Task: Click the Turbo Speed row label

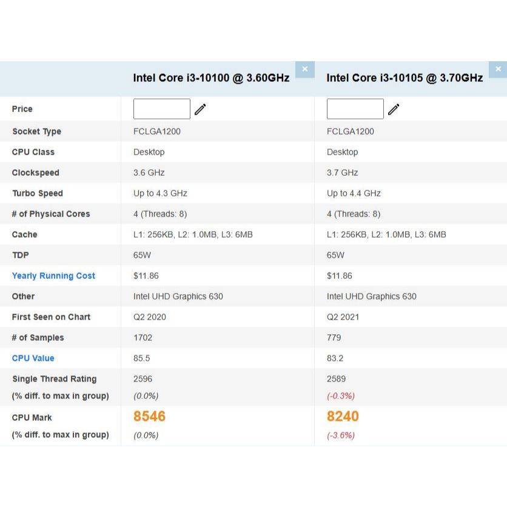Action: pos(38,193)
